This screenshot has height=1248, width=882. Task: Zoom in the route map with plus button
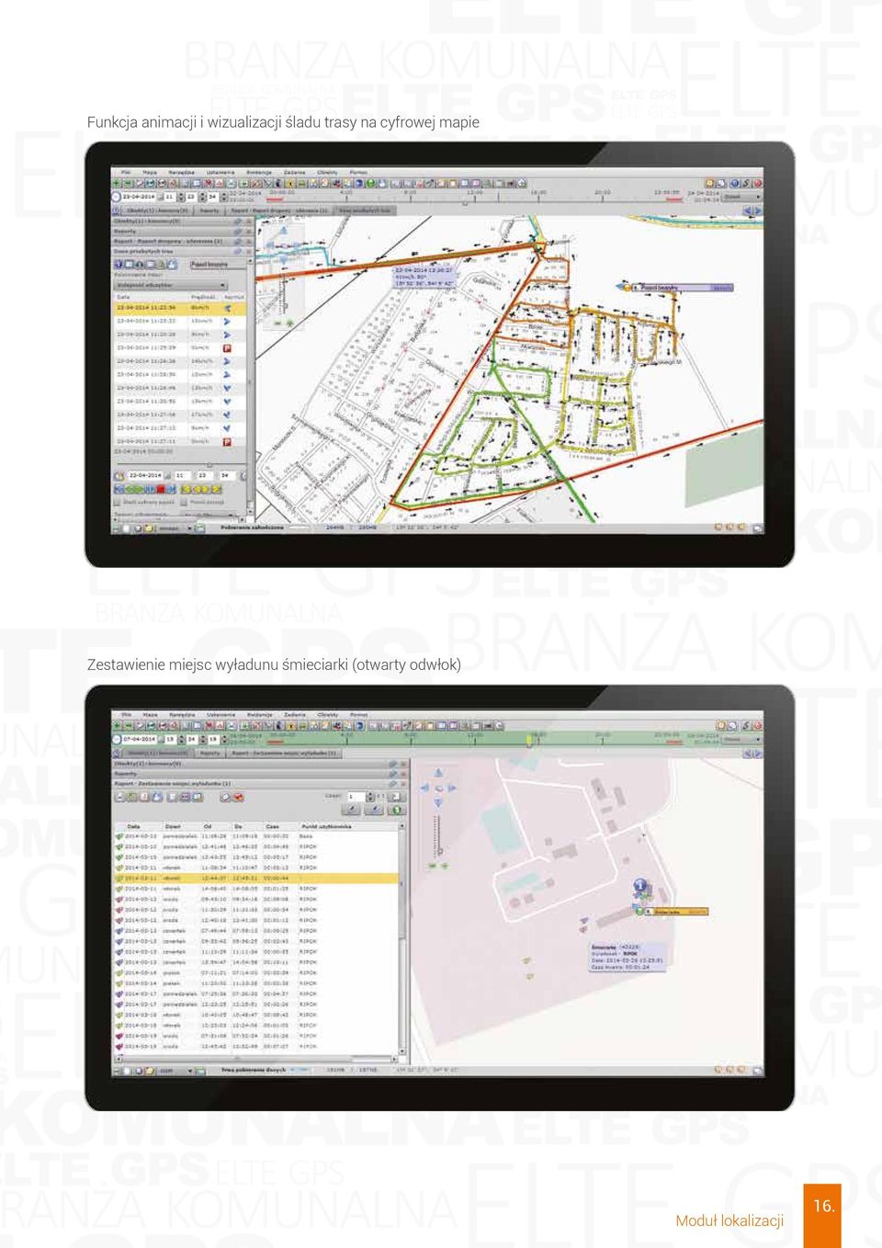pos(290,323)
